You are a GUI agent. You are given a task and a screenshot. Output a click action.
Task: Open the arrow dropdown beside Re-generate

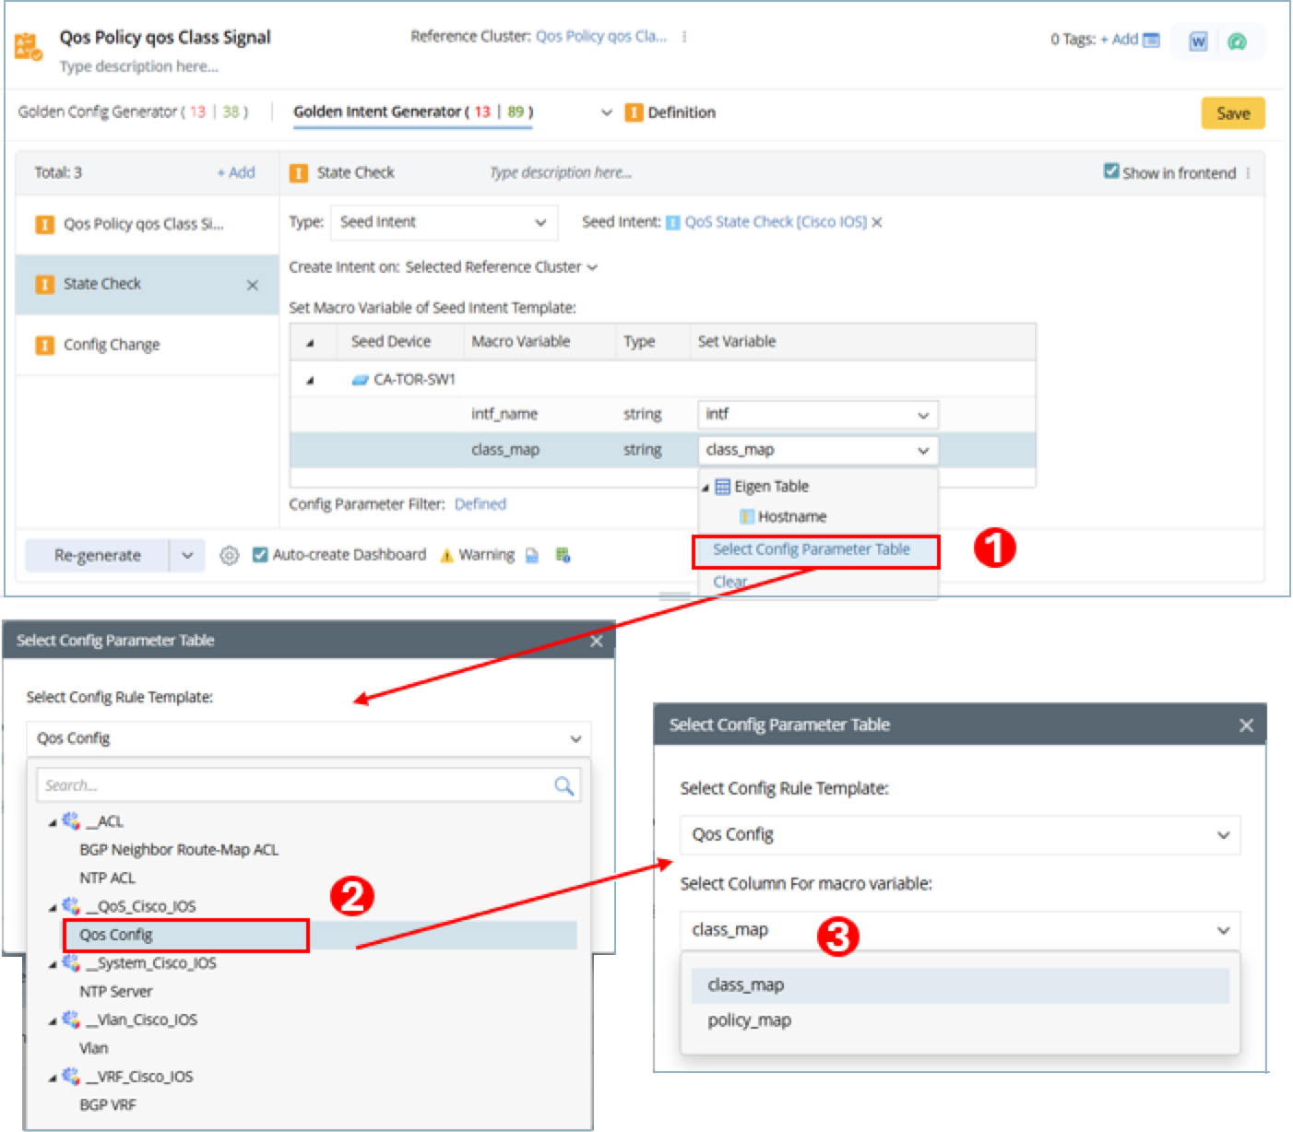click(187, 556)
